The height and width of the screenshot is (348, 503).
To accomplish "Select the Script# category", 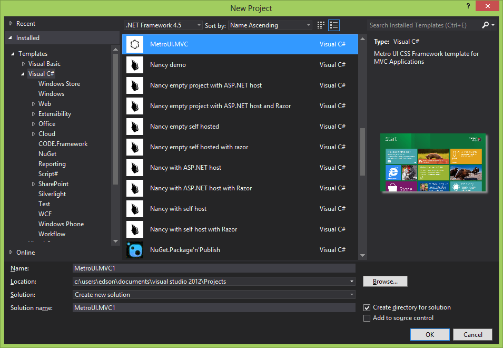I will point(48,174).
